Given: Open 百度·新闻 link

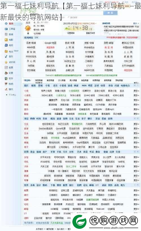Looking at the screenshot, I should click(x=31, y=43).
